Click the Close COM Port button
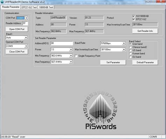The height and width of the screenshot is (139, 166). [17, 51]
